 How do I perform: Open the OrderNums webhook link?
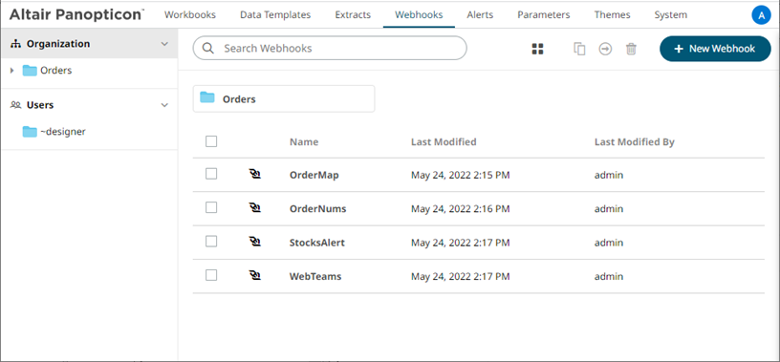(x=318, y=209)
